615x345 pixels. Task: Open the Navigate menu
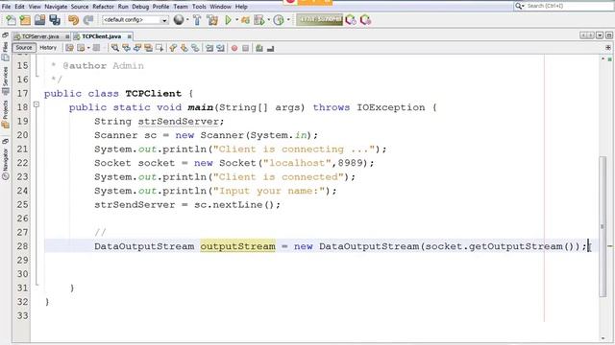[56, 7]
